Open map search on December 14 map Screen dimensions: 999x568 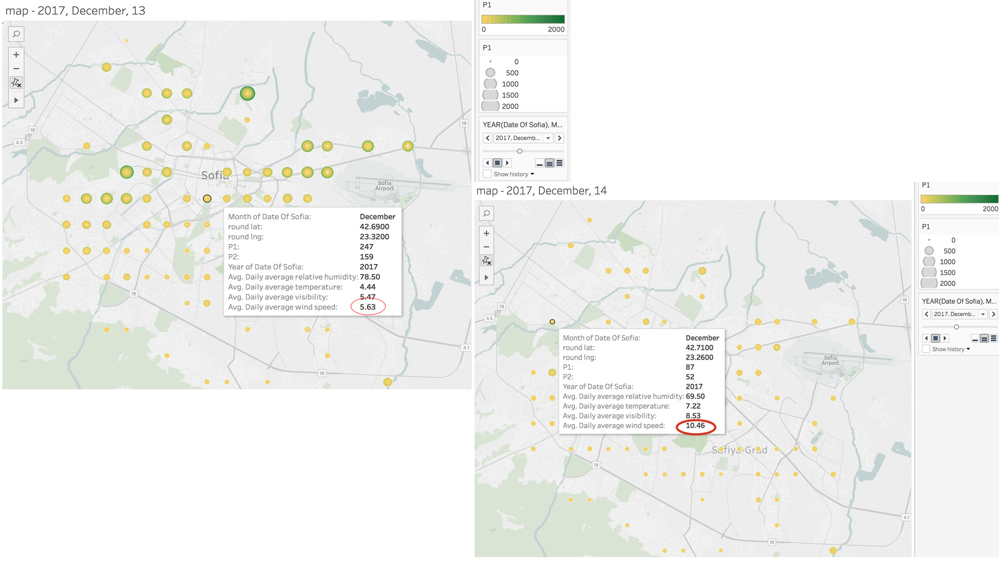pos(486,213)
